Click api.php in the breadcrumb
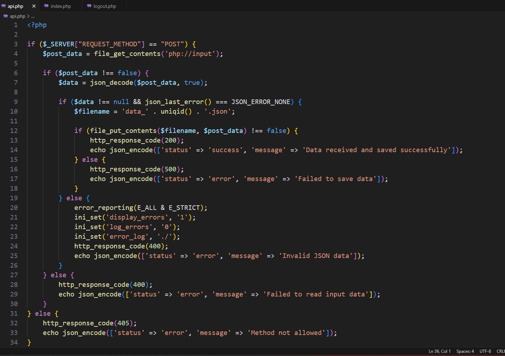Viewport: 505px width, 356px height. (17, 16)
